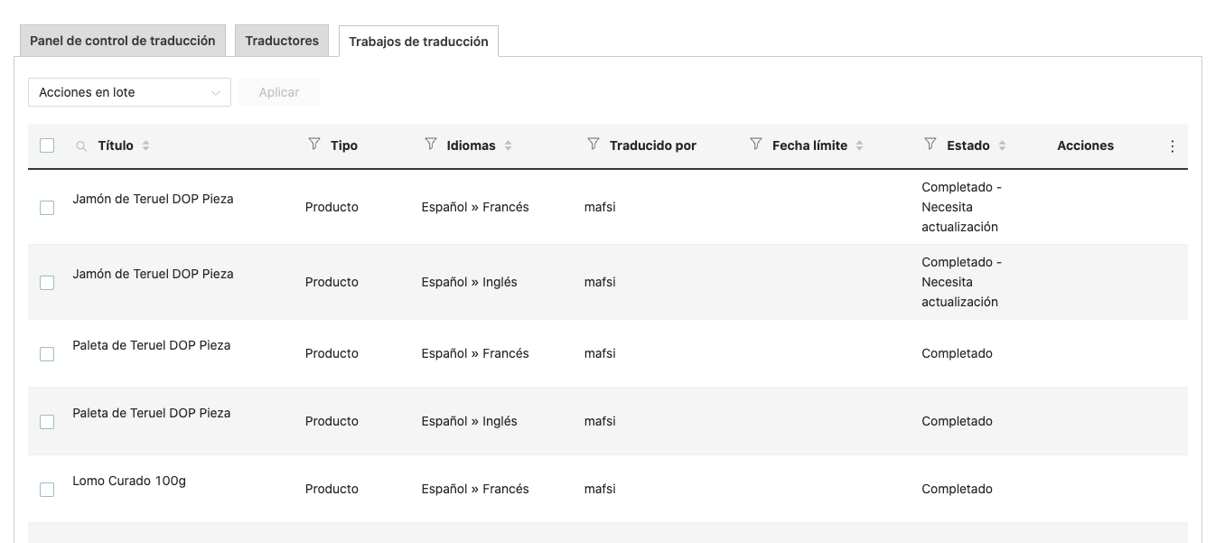Image resolution: width=1215 pixels, height=543 pixels.
Task: Check the Jamón de Teruel Francés row
Action: 47,208
